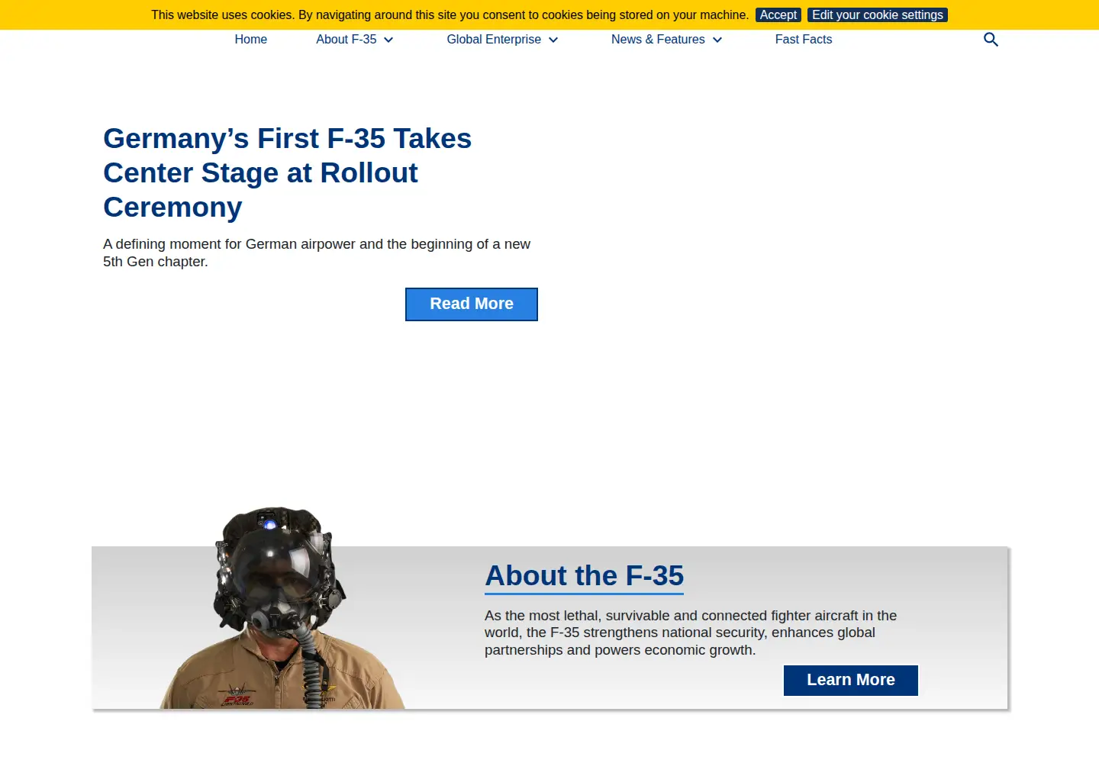Click the 'As the most lethal, survivable' paragraph
Screen dimensions: 1099x763
[691, 633]
